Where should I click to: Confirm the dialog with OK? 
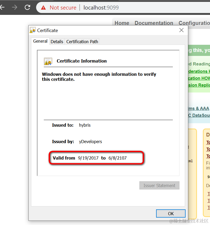171,214
